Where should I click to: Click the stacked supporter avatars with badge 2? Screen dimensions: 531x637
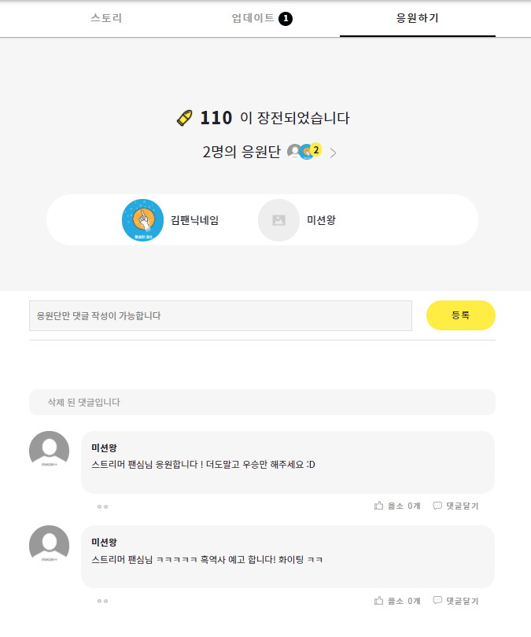(x=304, y=151)
